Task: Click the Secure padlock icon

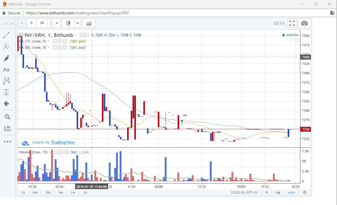Action: point(4,13)
